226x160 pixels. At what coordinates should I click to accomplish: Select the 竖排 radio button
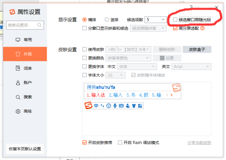click(x=107, y=20)
